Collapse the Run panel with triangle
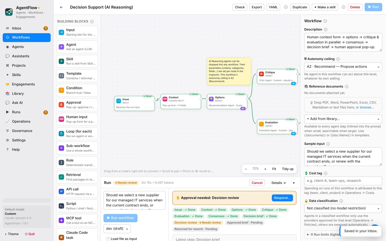This screenshot has height=241, width=386. pyautogui.click(x=294, y=183)
